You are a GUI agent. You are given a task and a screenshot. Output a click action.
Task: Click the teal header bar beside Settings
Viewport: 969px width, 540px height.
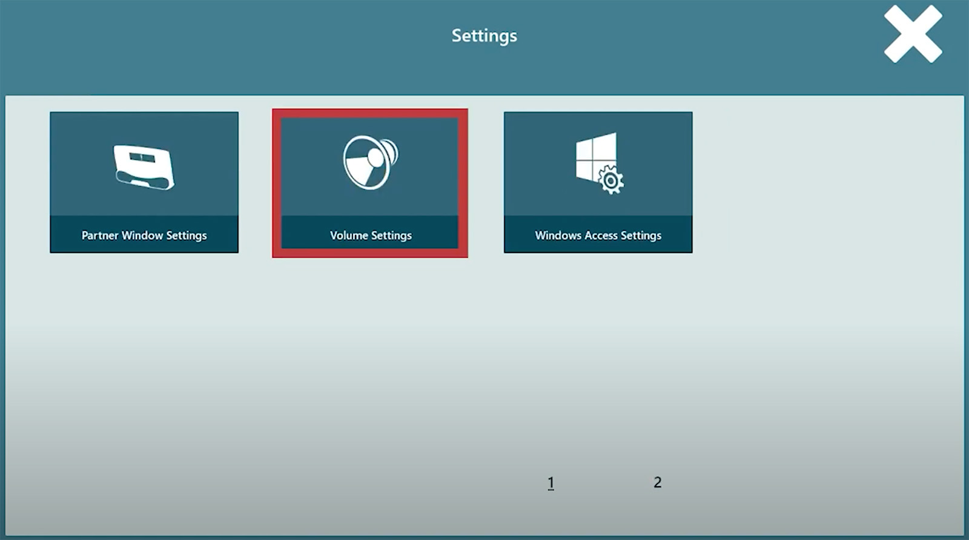tap(242, 36)
